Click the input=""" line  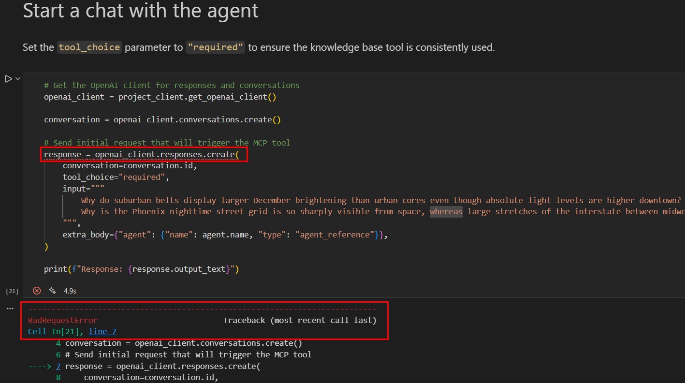coord(84,189)
